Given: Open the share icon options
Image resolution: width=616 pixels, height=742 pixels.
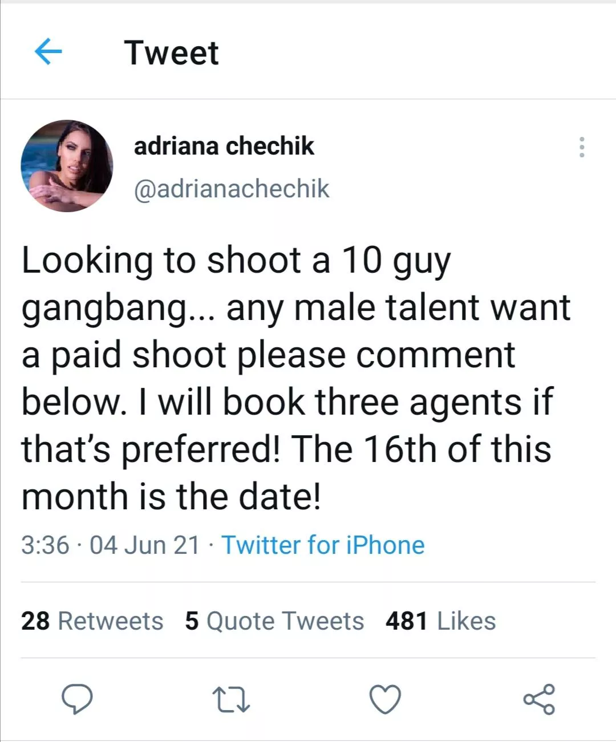Looking at the screenshot, I should [x=539, y=699].
